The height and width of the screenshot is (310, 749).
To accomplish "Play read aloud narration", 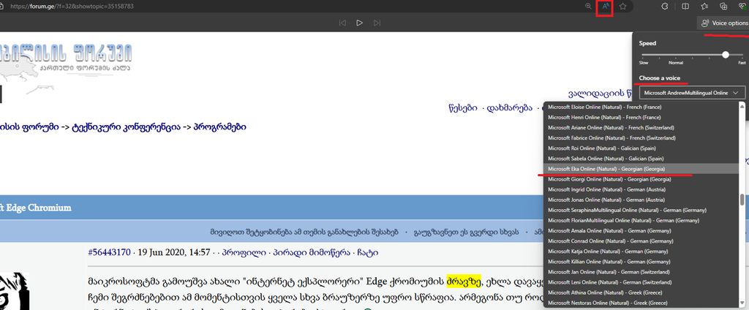I will 360,23.
